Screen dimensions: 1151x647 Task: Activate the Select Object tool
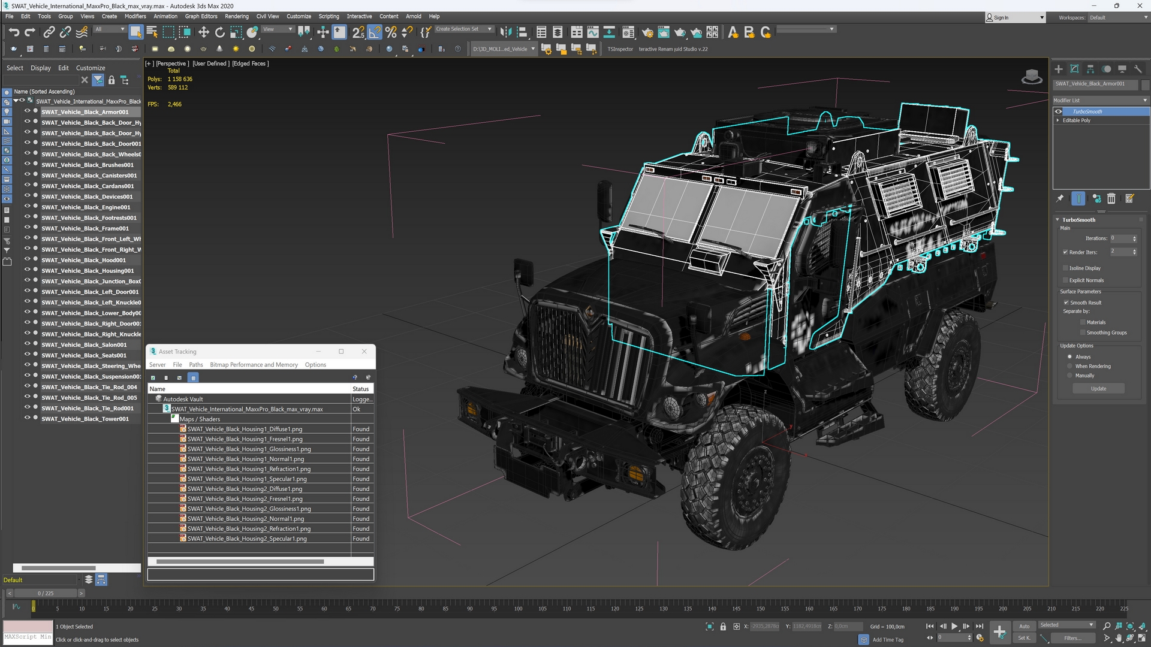[135, 32]
